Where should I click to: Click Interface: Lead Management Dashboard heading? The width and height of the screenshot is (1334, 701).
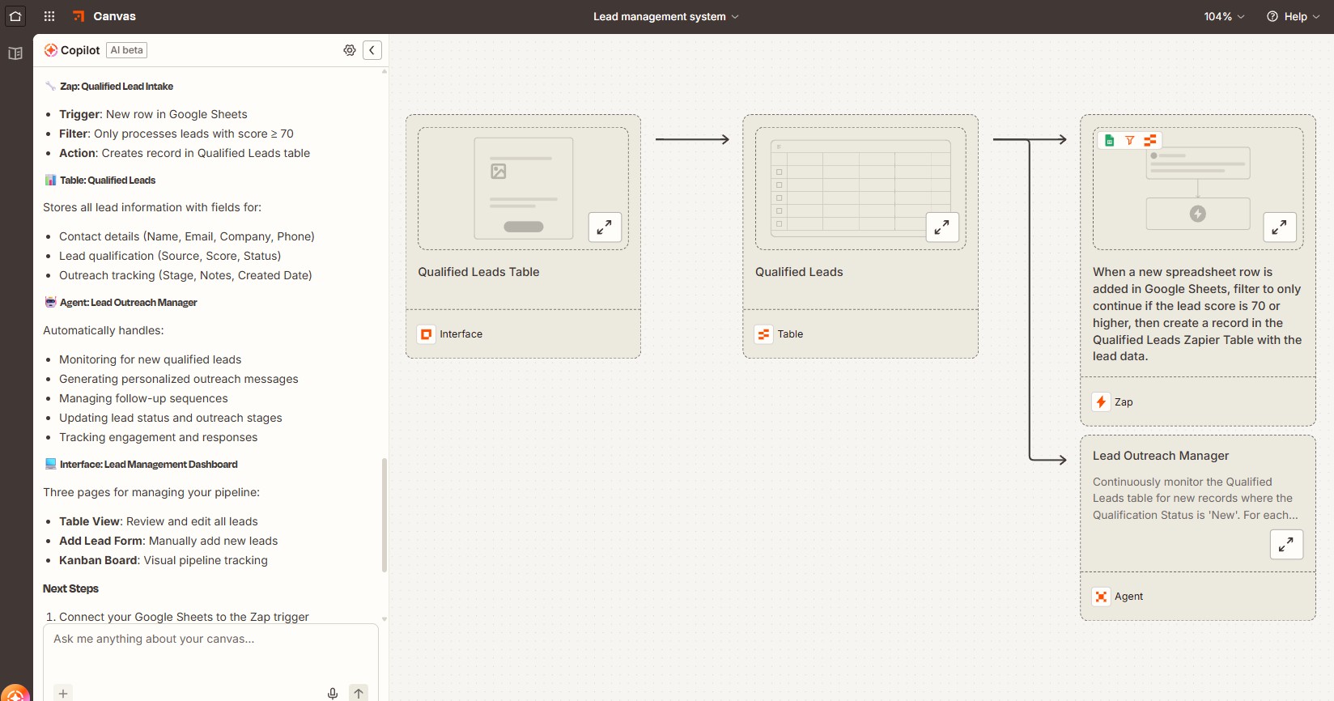(149, 465)
